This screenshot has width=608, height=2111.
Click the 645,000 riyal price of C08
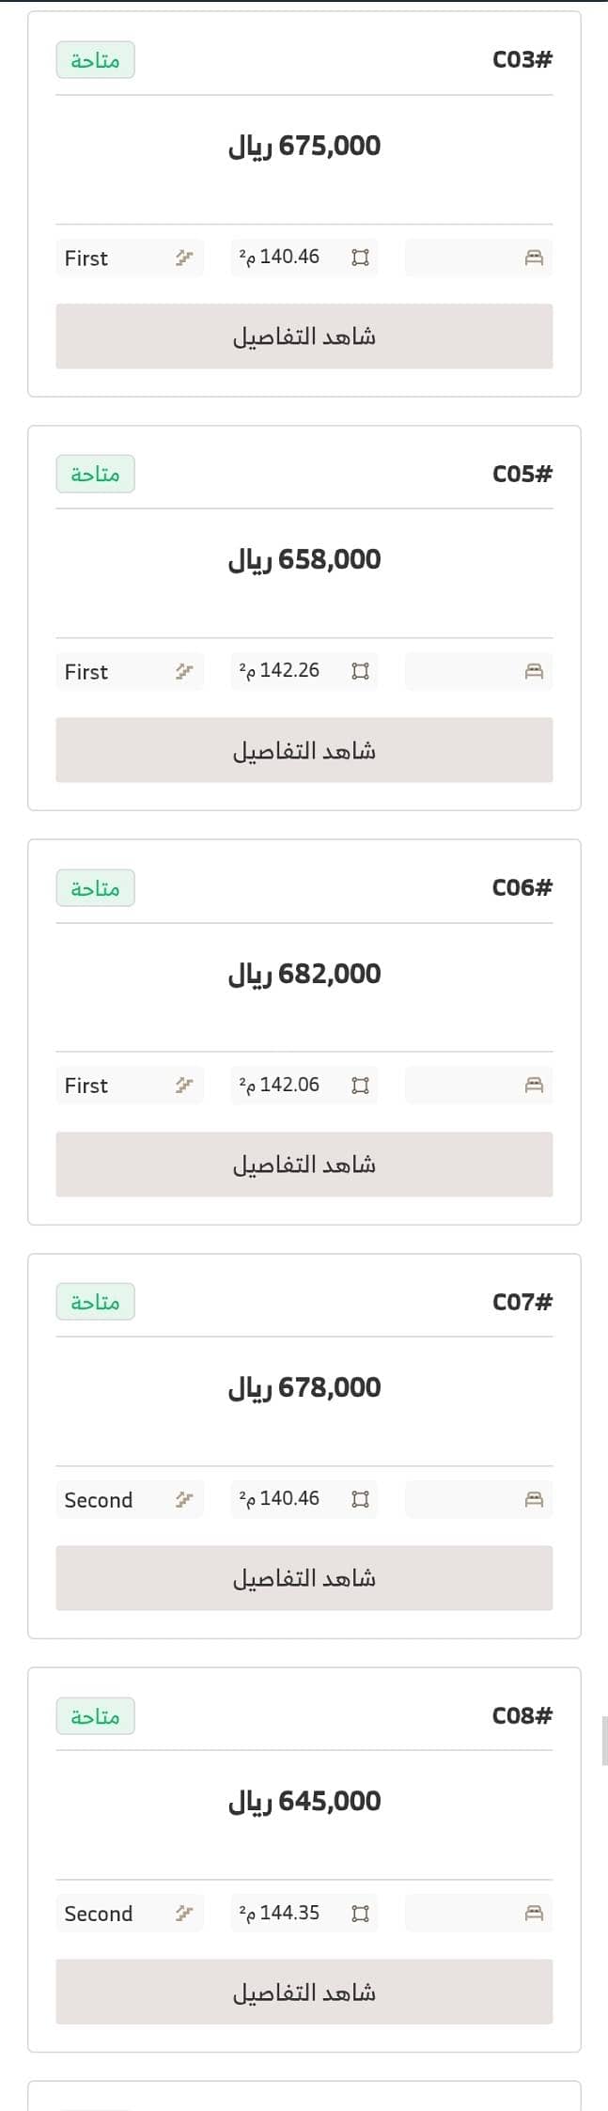pos(304,1802)
